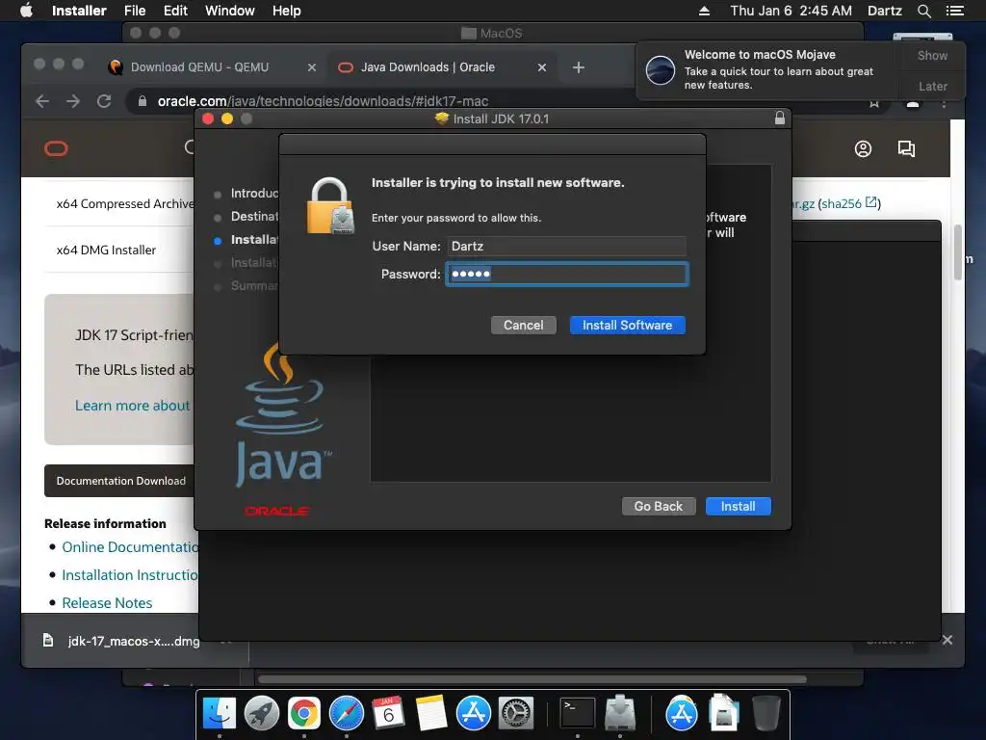Viewport: 986px width, 740px height.
Task: Close the Java Downloads tab
Action: click(541, 67)
